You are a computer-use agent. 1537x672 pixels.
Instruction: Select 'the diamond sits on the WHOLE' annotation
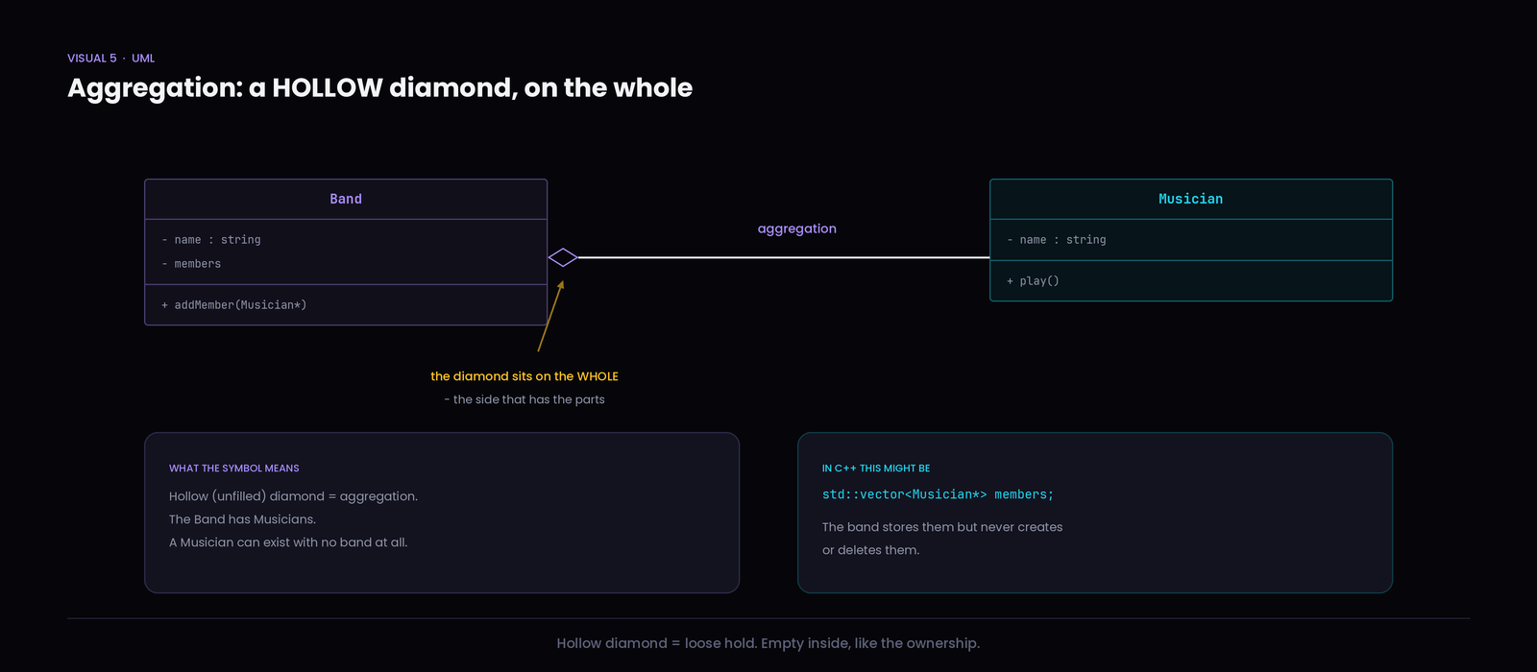(x=525, y=376)
